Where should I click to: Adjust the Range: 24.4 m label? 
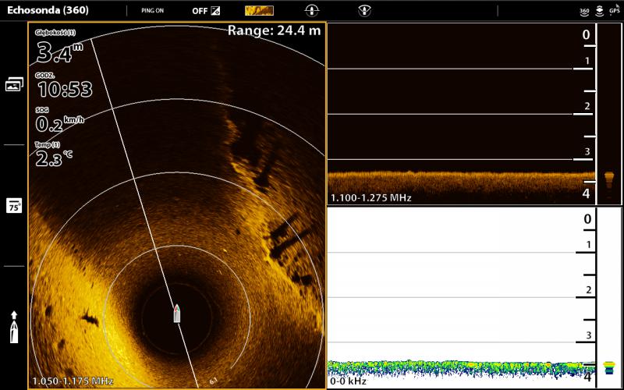pos(274,30)
